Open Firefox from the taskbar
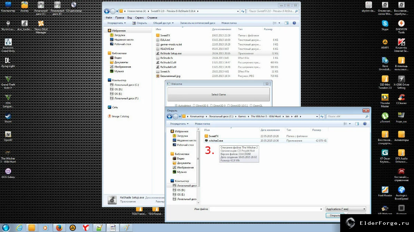 pos(59,228)
